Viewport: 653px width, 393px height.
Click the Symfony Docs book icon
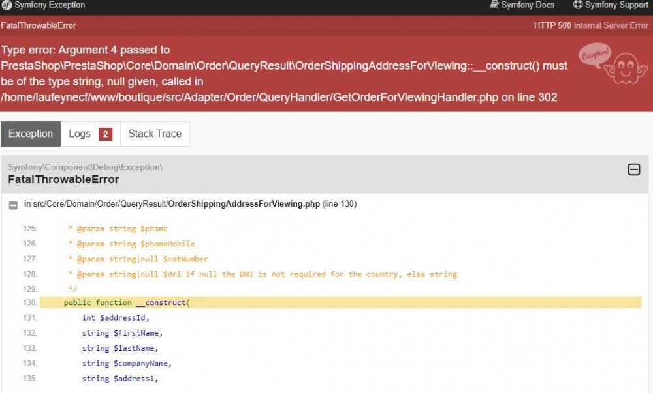pyautogui.click(x=494, y=5)
